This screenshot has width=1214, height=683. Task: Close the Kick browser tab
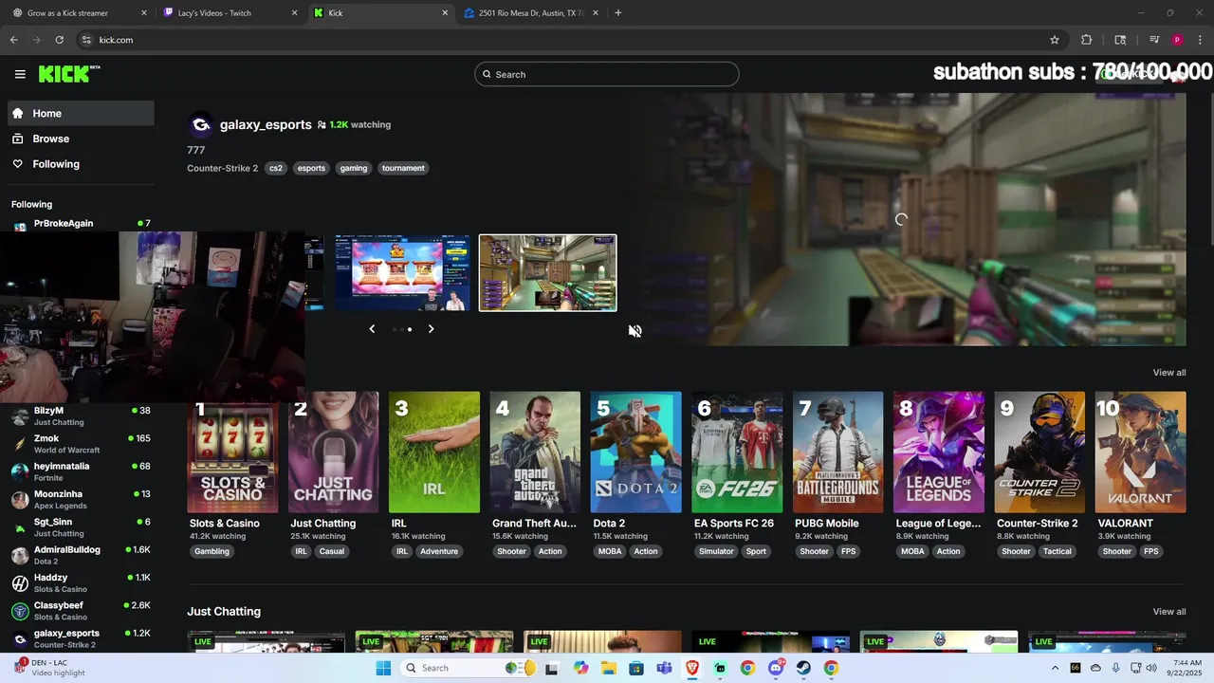tap(445, 13)
